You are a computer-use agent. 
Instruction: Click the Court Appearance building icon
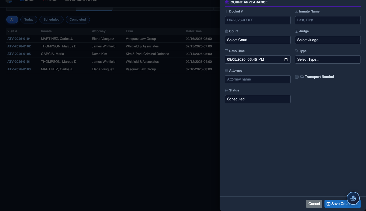pyautogui.click(x=227, y=2)
